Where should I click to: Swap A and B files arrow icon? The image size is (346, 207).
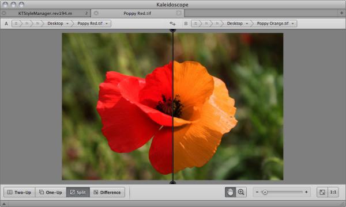click(x=172, y=24)
